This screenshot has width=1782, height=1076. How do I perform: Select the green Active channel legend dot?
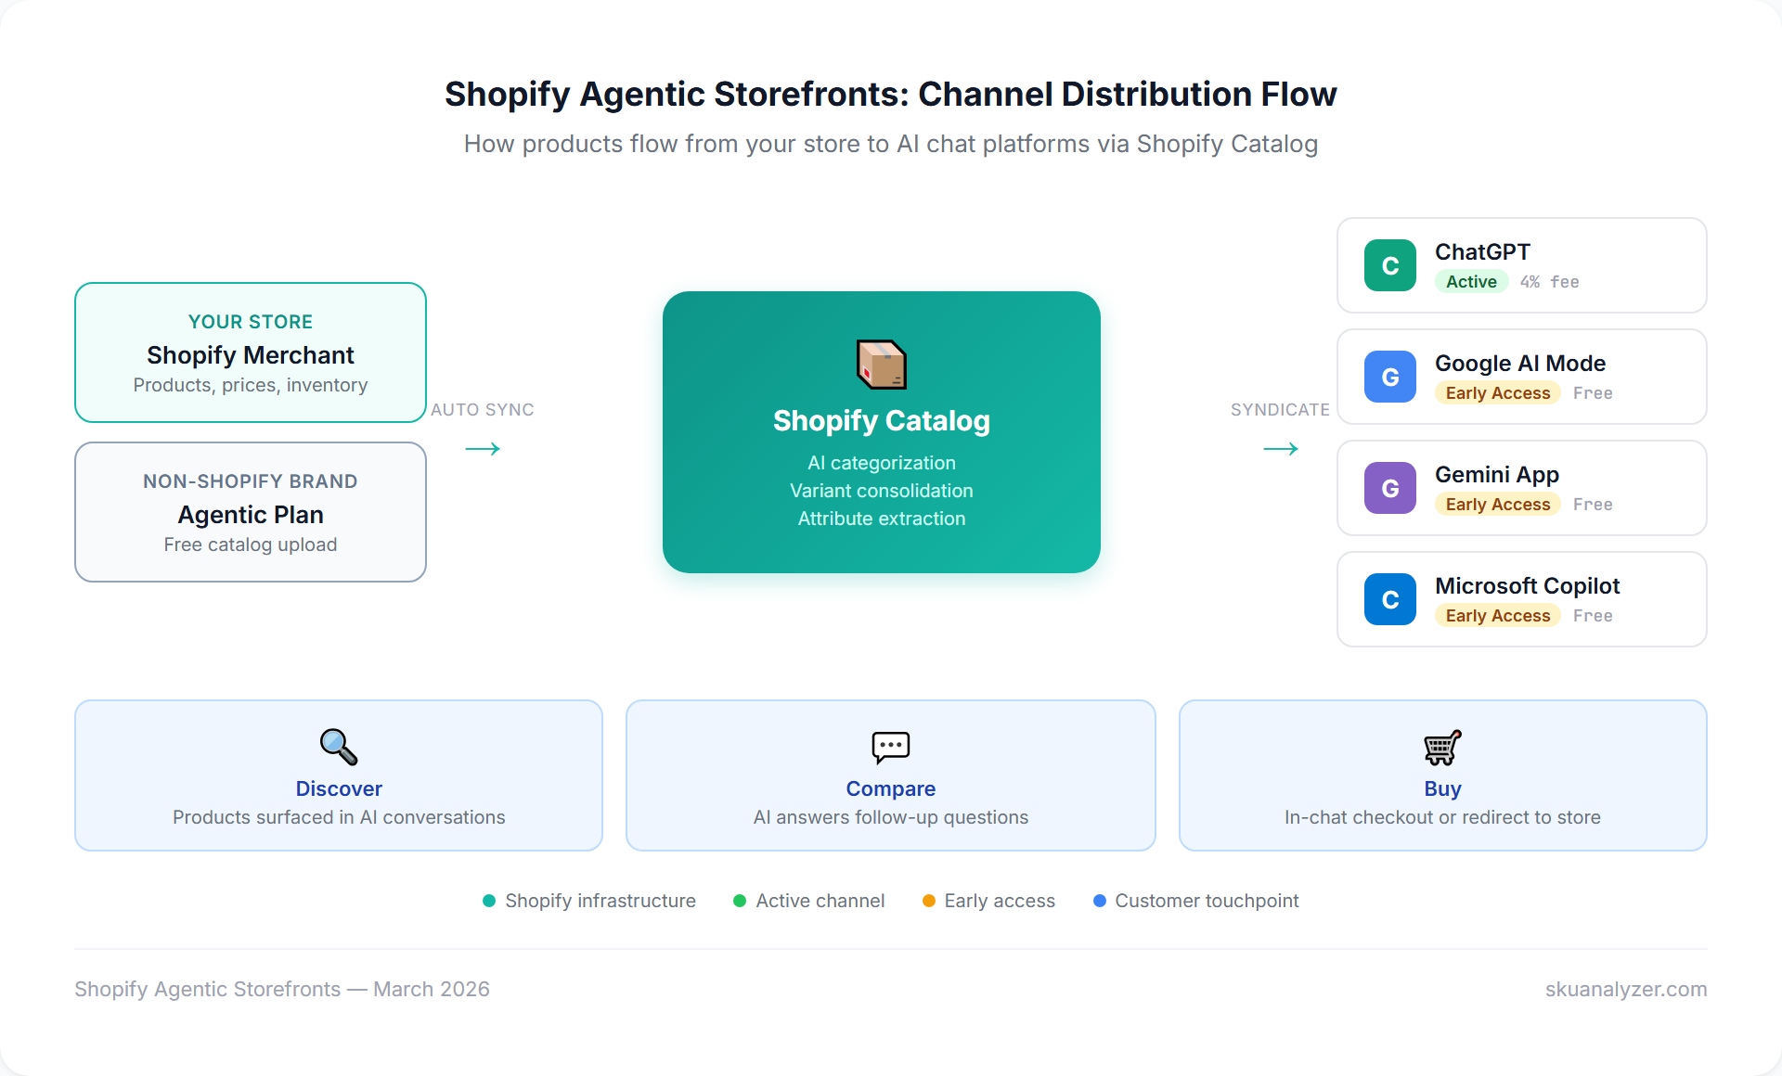click(740, 900)
